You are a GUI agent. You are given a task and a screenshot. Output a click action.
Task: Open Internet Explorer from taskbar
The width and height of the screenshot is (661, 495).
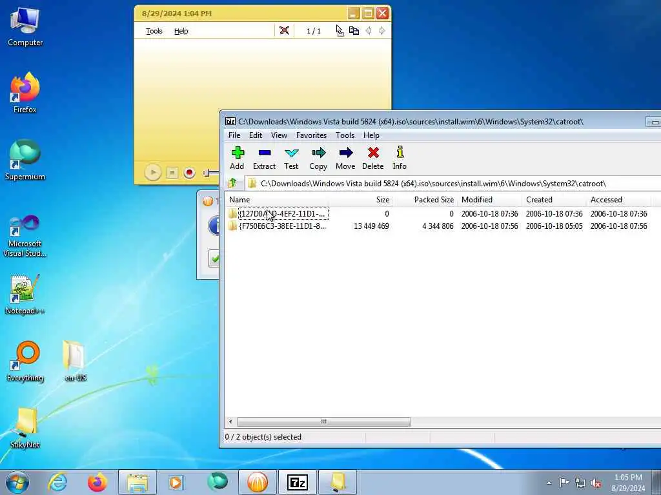[57, 482]
